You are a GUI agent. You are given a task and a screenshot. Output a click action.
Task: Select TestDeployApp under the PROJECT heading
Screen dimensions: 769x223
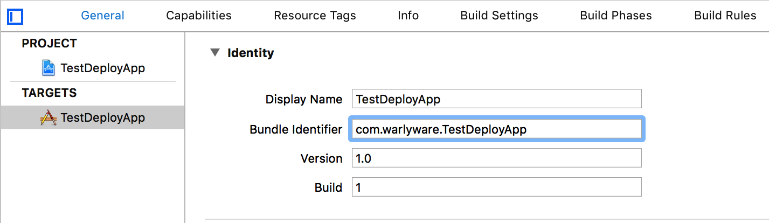pyautogui.click(x=102, y=68)
